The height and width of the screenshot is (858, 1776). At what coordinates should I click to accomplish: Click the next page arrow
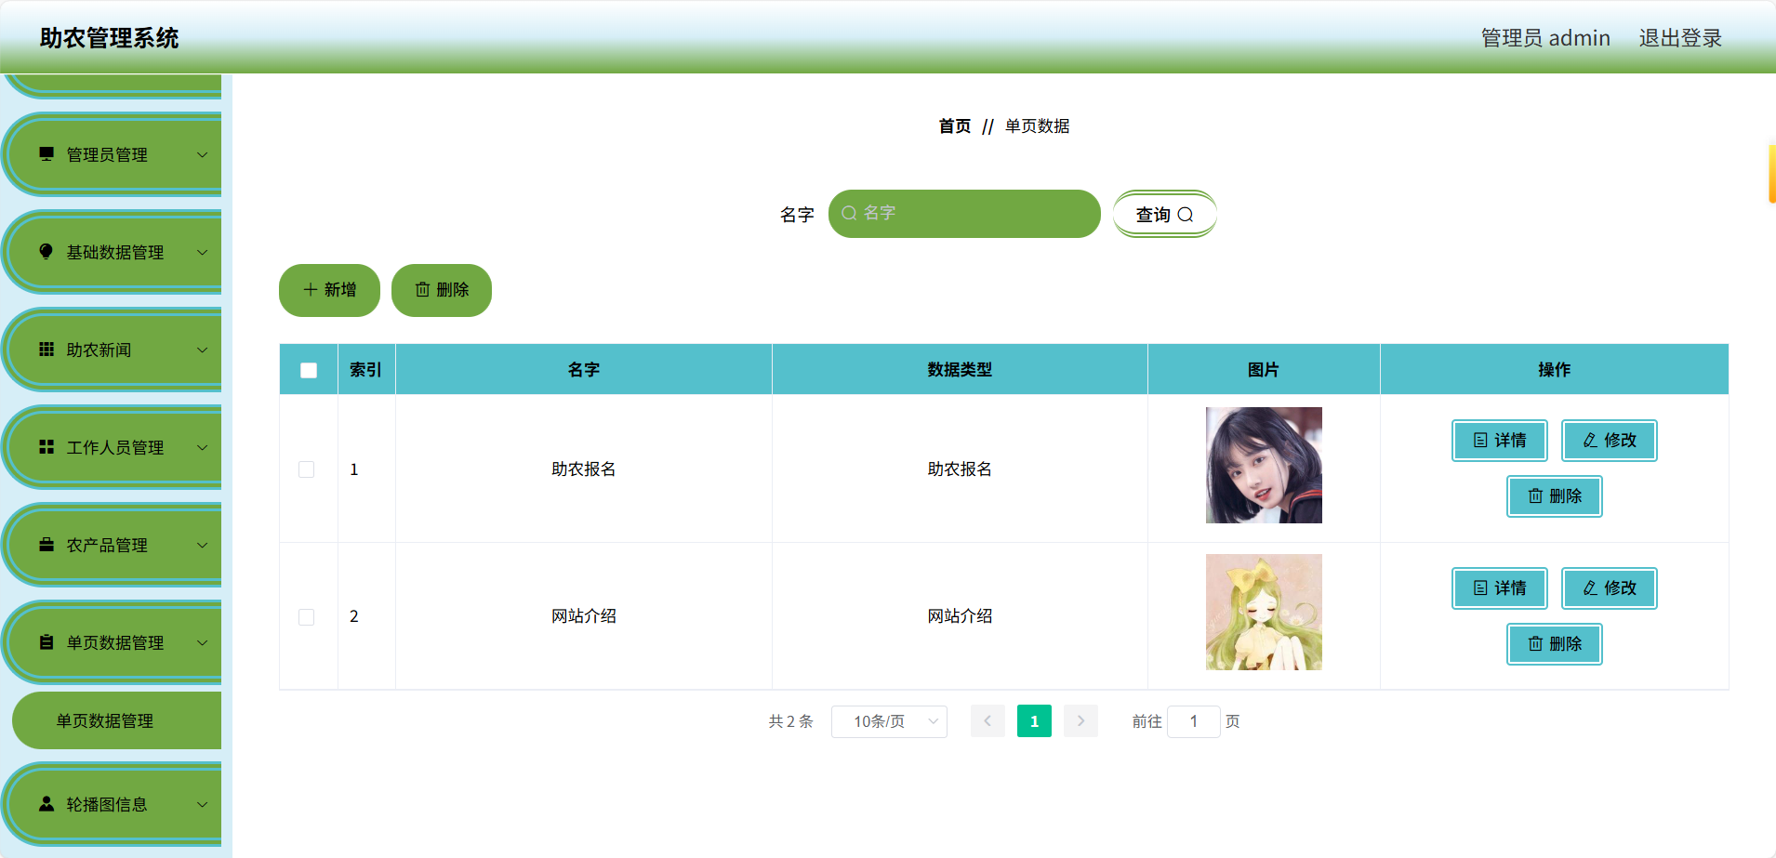pos(1080,721)
